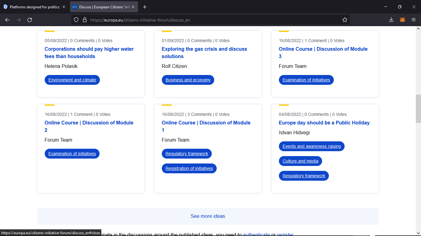Select the Business and economy tag

[188, 80]
